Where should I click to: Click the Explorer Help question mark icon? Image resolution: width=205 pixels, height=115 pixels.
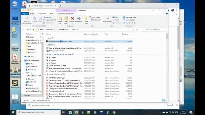[167, 14]
